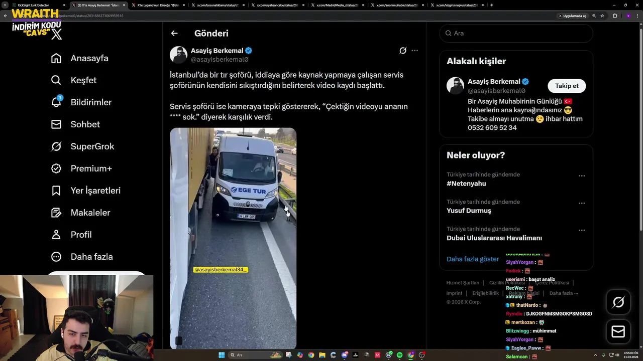
Task: Open Makaleler articles icon in sidebar
Action: (x=56, y=213)
